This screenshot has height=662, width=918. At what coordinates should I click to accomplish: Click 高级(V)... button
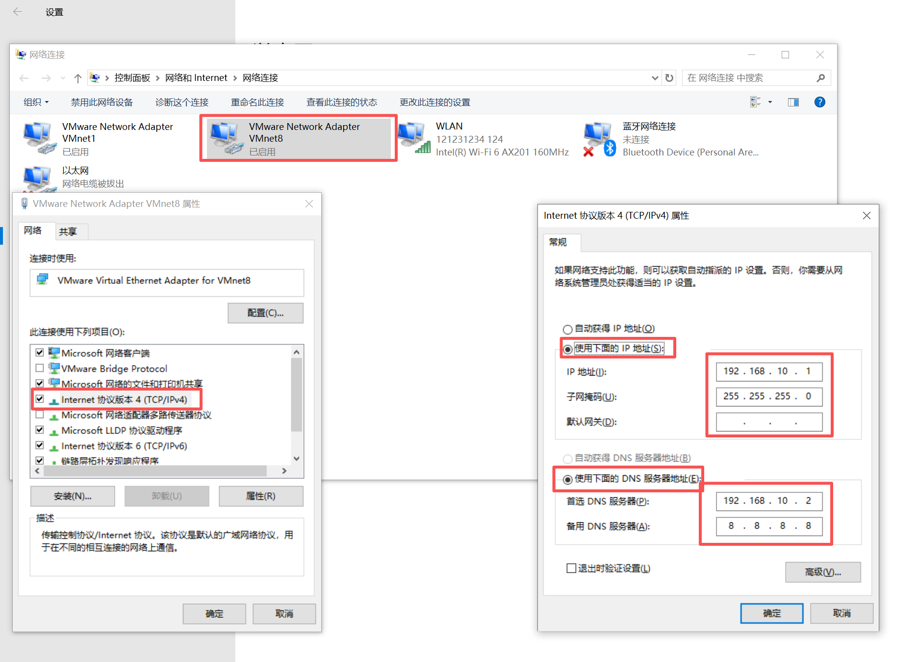[823, 572]
